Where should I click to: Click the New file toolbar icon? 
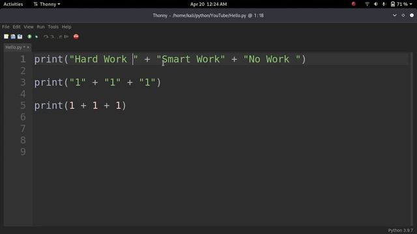point(6,36)
